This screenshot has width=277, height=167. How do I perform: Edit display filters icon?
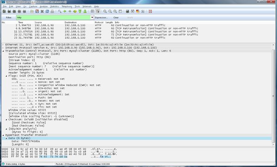(x=133, y=11)
